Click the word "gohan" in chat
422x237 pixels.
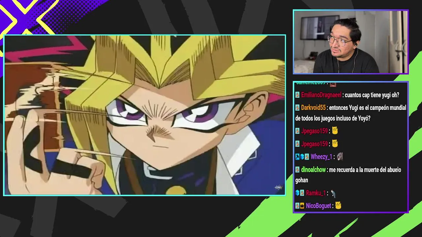[x=302, y=180]
